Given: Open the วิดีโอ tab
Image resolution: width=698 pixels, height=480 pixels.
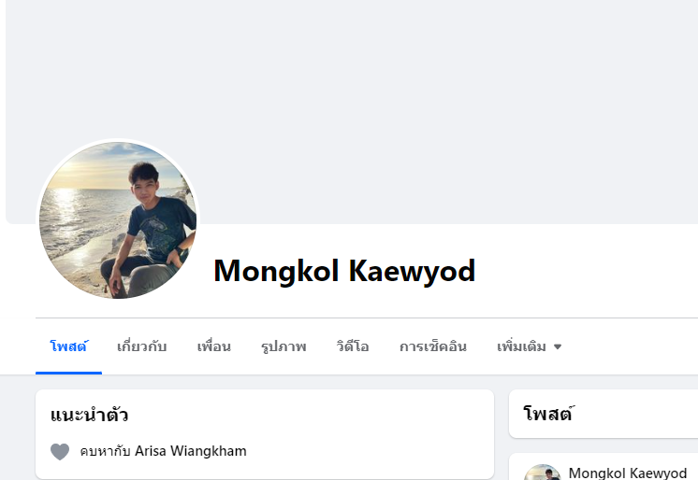Looking at the screenshot, I should [353, 346].
